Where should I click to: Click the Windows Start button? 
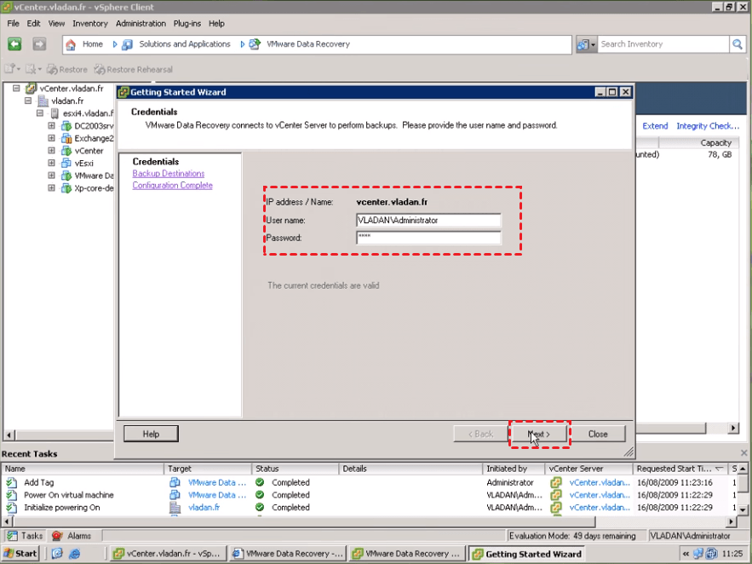click(20, 554)
